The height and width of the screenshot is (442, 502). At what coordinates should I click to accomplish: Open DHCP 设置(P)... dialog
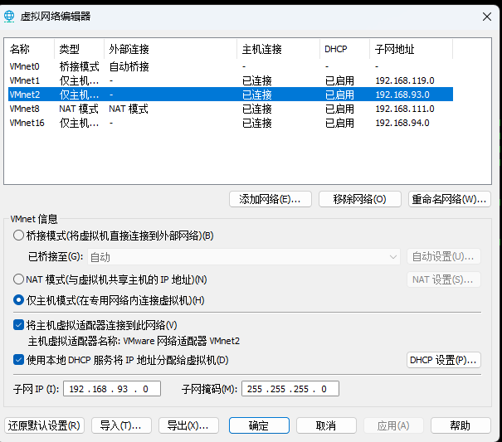(x=443, y=360)
